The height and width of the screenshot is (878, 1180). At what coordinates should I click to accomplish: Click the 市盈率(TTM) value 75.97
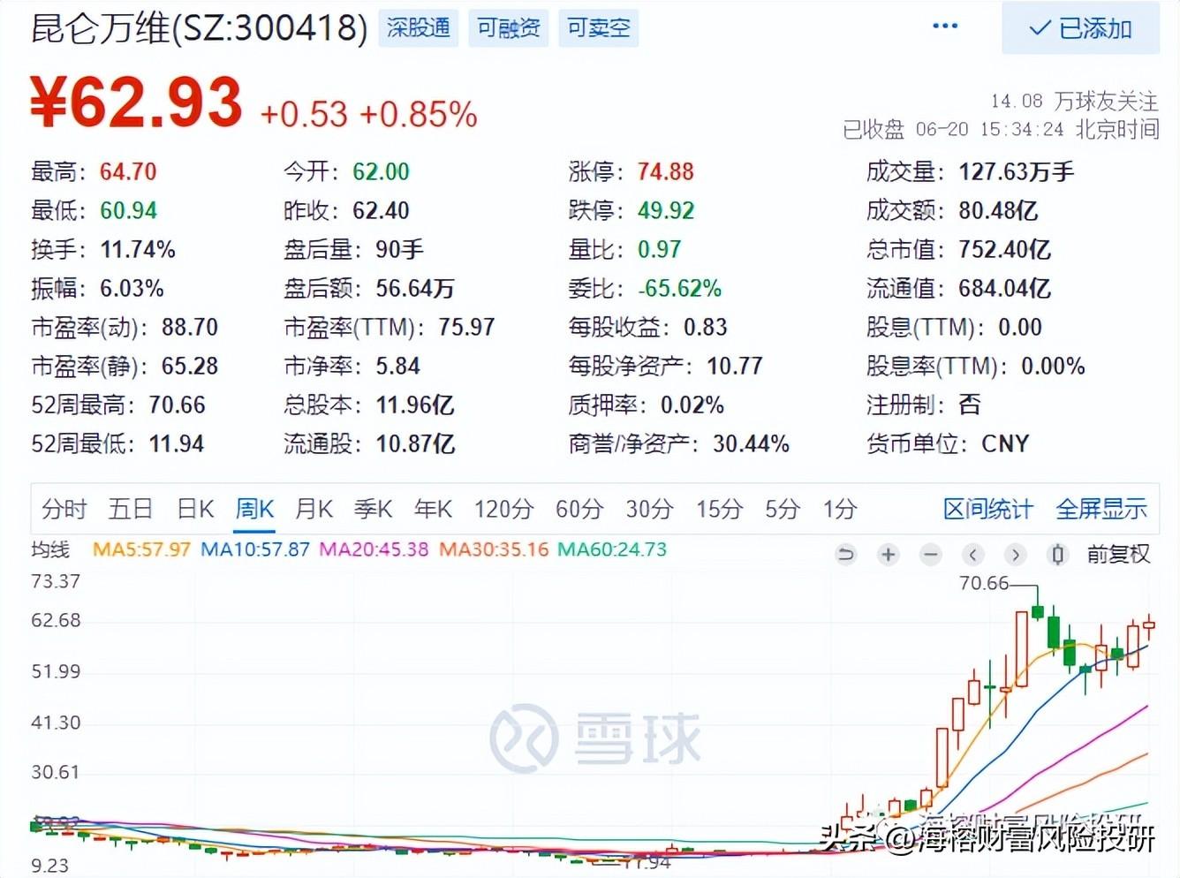(x=466, y=327)
